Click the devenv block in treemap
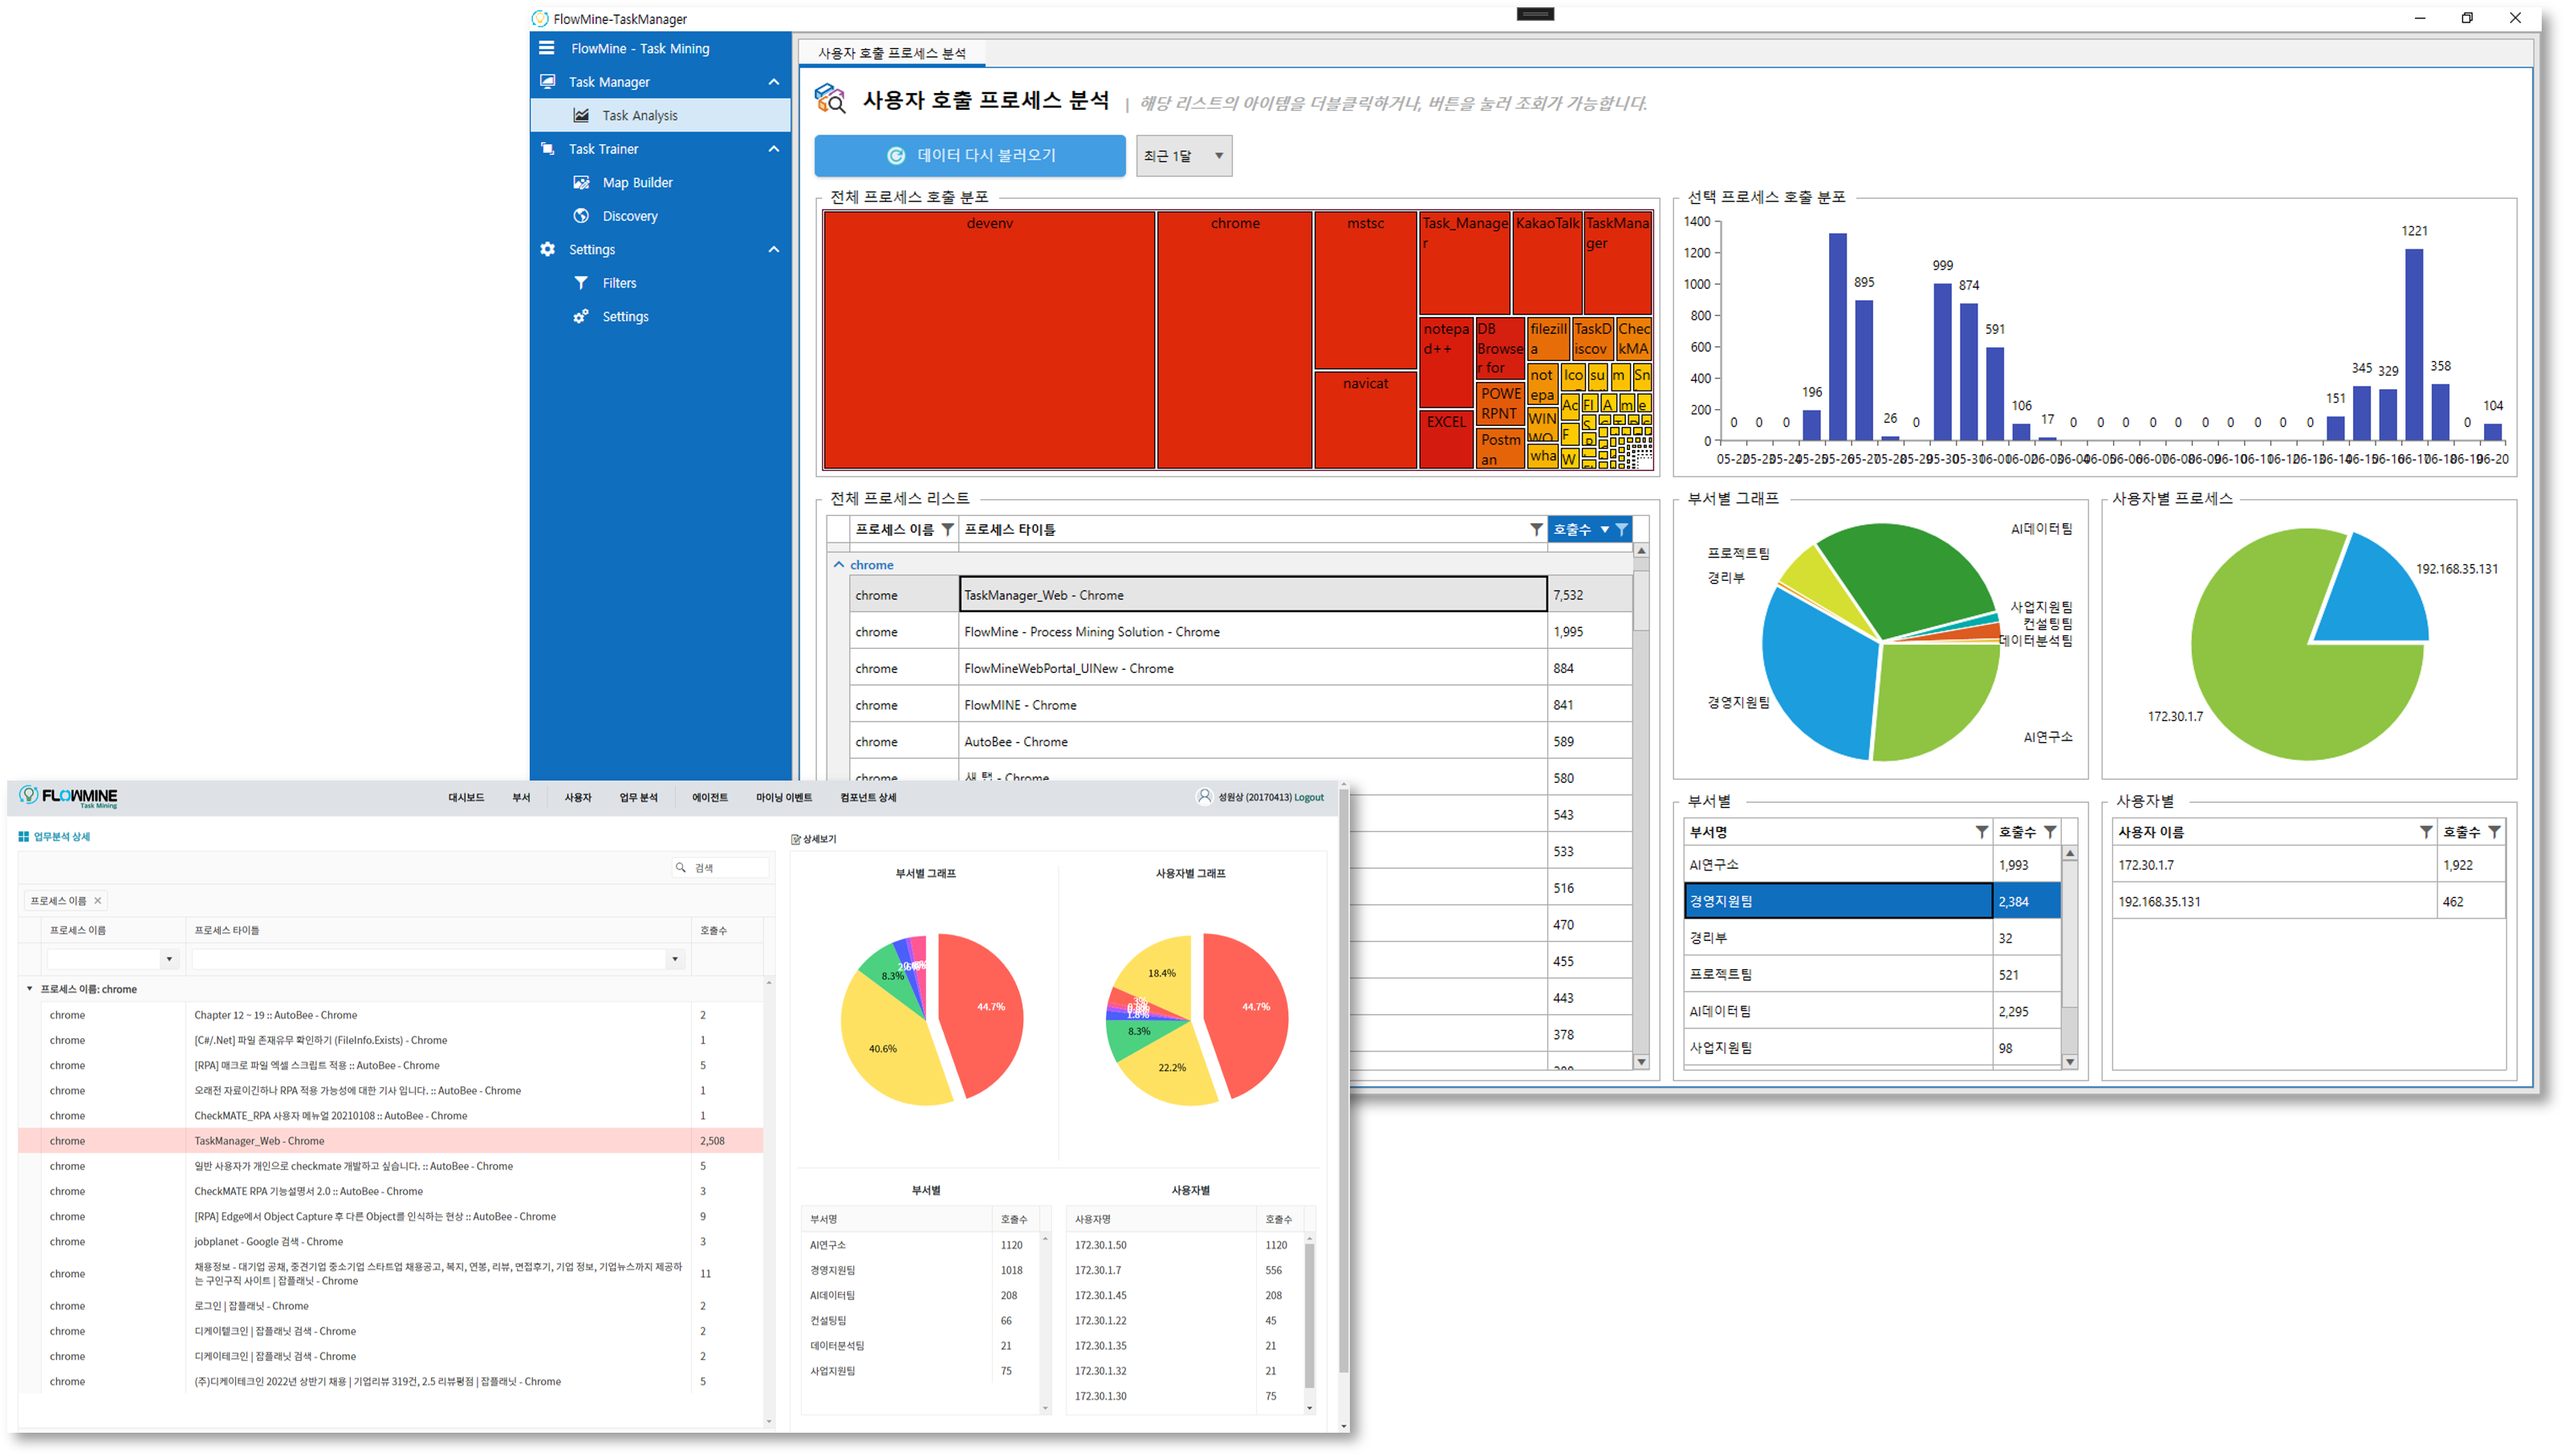Viewport: 2565px width, 1456px height. [x=990, y=339]
